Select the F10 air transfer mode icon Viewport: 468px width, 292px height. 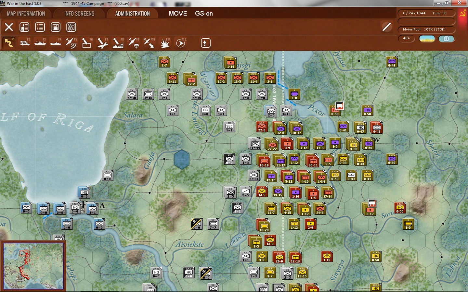149,43
